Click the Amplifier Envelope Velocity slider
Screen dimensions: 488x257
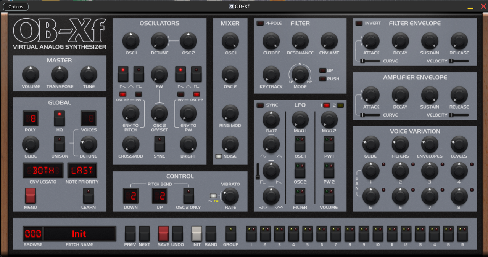tap(459, 115)
